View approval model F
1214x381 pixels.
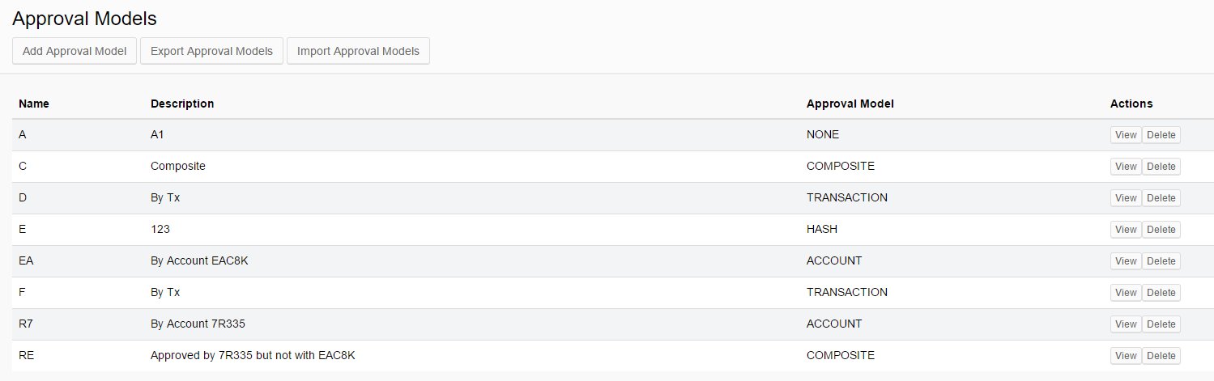coord(1126,293)
